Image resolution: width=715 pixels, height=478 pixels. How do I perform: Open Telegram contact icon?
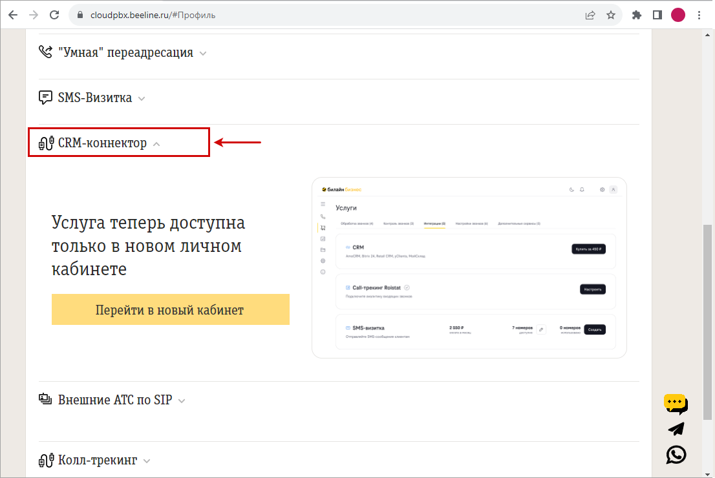(676, 429)
